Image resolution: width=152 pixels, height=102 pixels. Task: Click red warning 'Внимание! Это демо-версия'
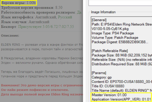pos(42,85)
